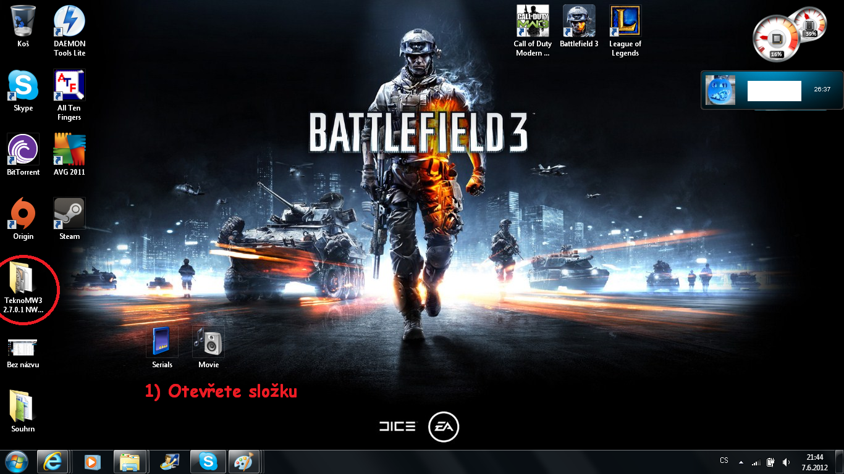The width and height of the screenshot is (844, 474).
Task: Select the AVG 2011 shortcut
Action: click(x=70, y=155)
